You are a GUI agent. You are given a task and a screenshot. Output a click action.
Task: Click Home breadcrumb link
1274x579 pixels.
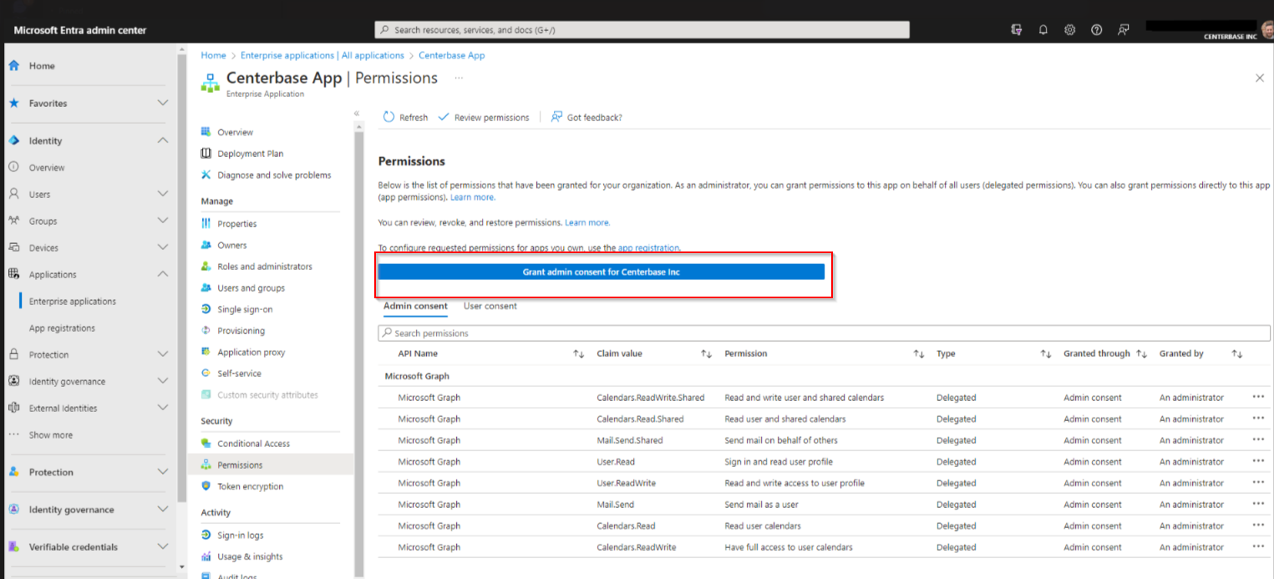[213, 55]
